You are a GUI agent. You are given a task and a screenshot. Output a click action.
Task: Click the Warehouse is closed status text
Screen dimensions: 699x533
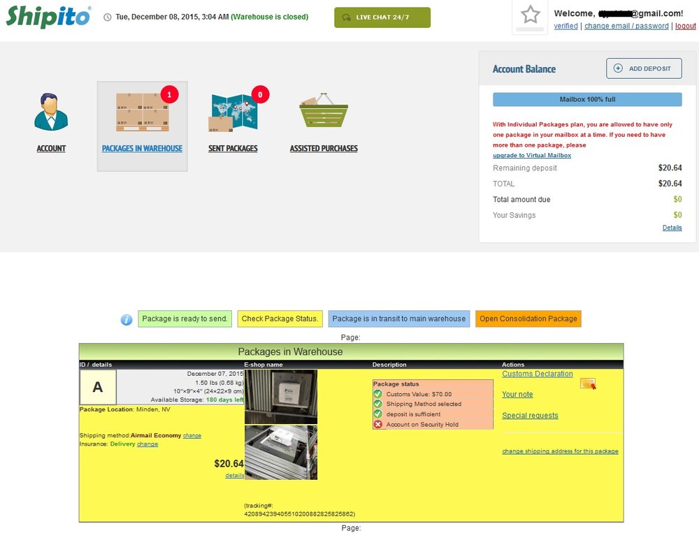[x=269, y=17]
